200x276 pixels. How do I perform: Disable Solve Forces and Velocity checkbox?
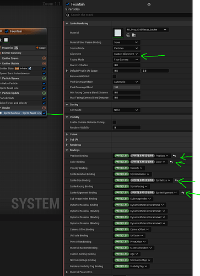point(44,103)
